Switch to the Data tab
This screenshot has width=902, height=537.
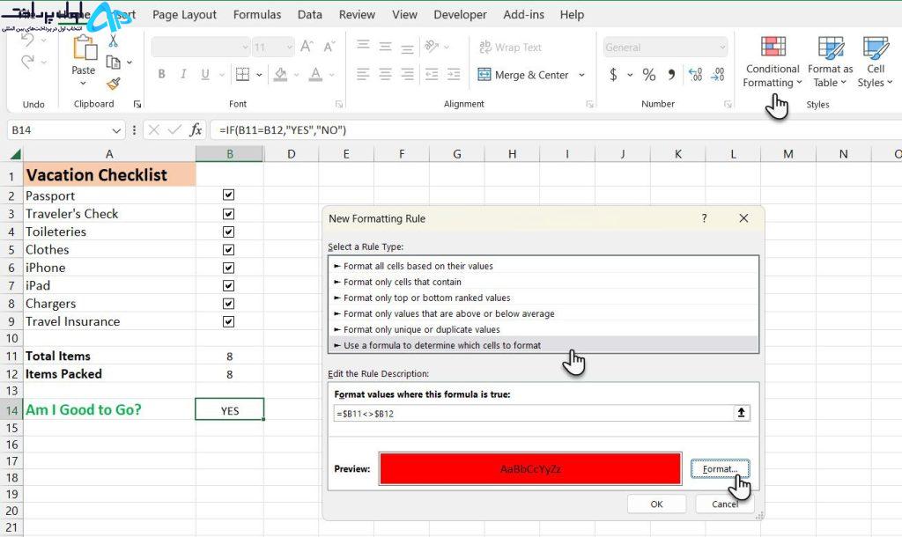[309, 14]
